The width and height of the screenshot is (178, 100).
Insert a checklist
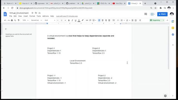click(118, 20)
